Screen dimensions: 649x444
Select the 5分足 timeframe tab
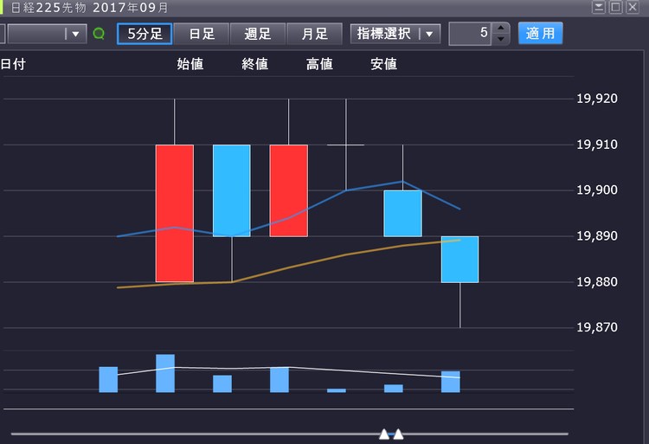click(145, 34)
